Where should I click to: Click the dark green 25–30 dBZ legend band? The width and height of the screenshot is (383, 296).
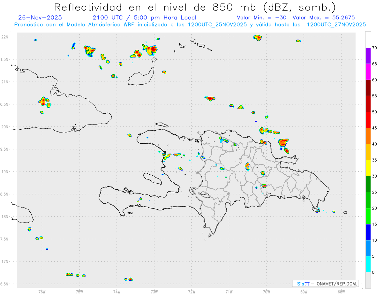point(368,184)
